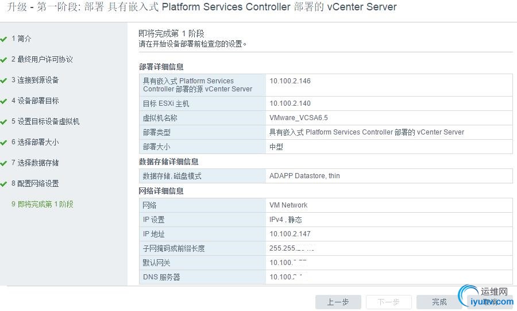Viewport: 517px width, 311px height.
Task: Click the 请在开始设备部署前检查您的设置 instruction text
Action: [192, 44]
